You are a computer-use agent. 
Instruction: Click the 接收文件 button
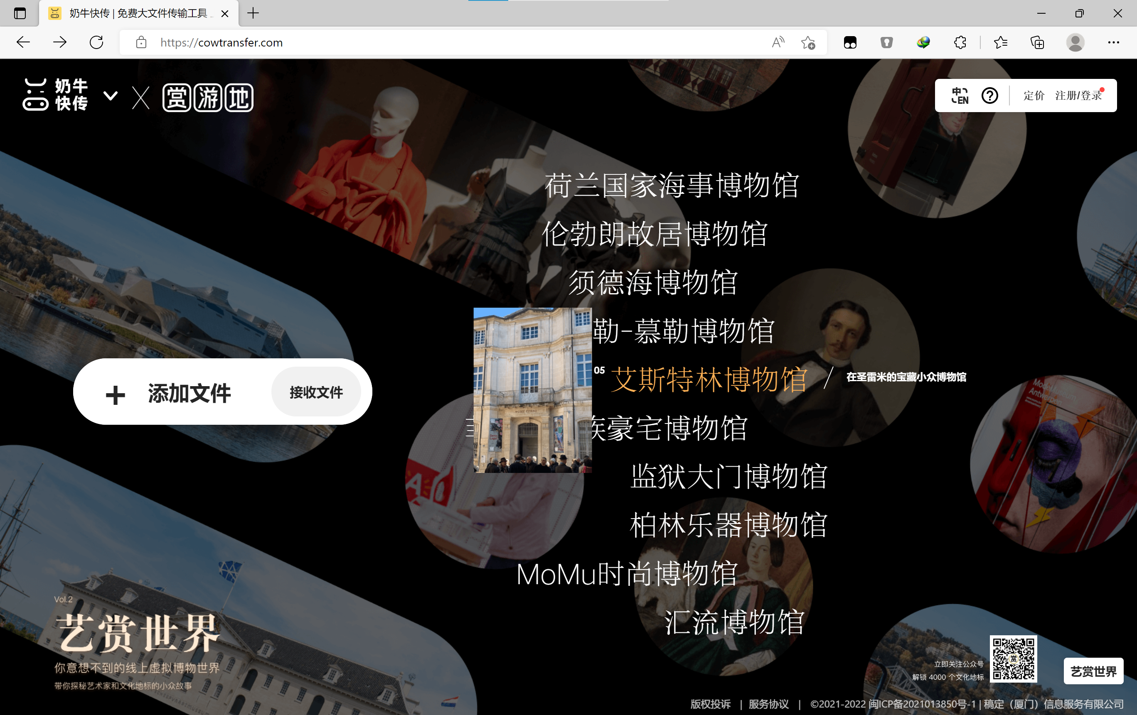click(x=316, y=392)
